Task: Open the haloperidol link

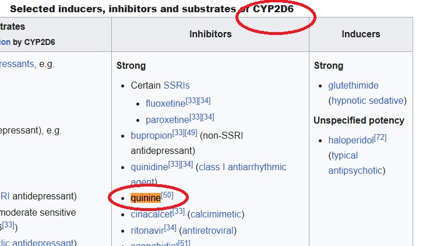Action: (351, 140)
